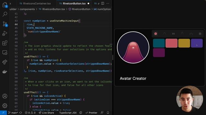
Task: Open the Docker whale view
Action: [5, 72]
